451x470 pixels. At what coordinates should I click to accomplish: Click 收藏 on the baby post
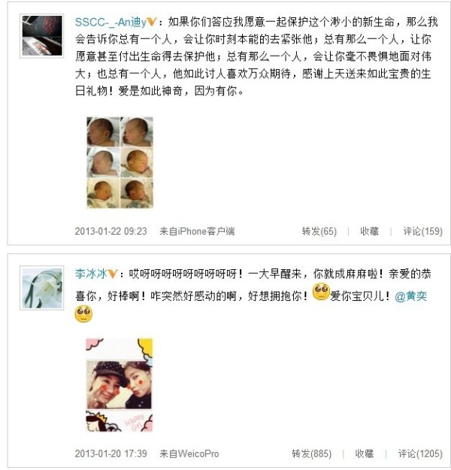pos(369,231)
